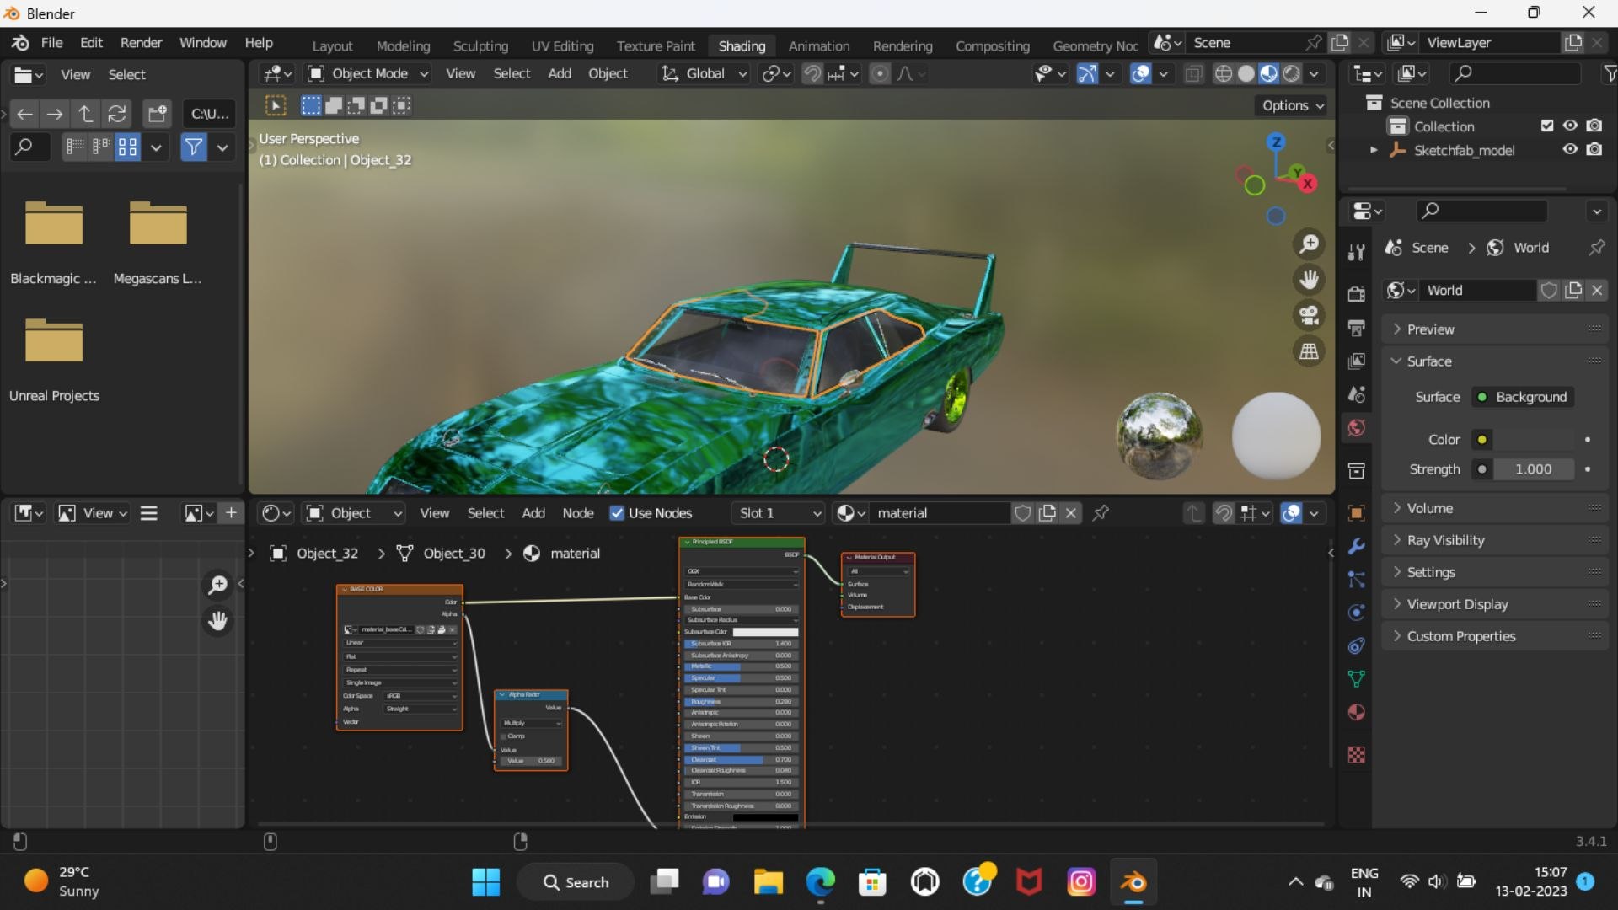Open the Texture properties checker icon
The width and height of the screenshot is (1618, 910).
coord(1356,755)
